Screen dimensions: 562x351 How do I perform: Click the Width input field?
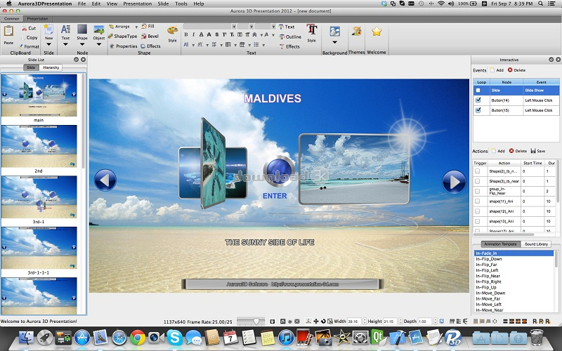[355, 322]
